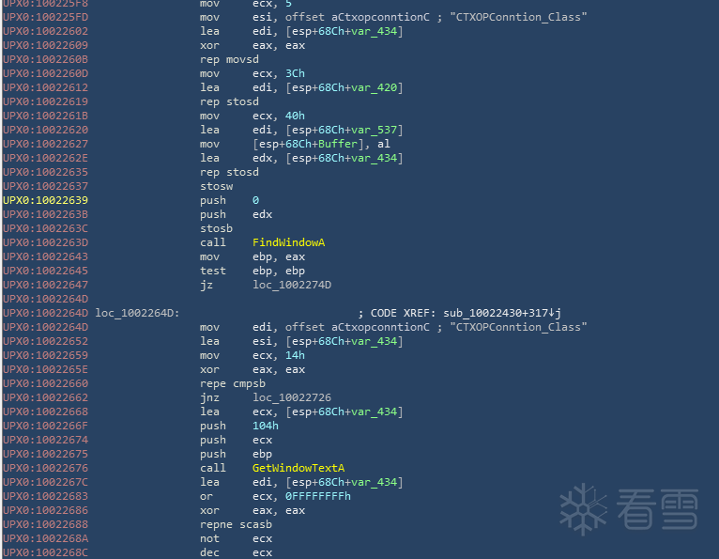Click var_420 in lea edi line
This screenshot has height=559, width=719.
(x=374, y=87)
